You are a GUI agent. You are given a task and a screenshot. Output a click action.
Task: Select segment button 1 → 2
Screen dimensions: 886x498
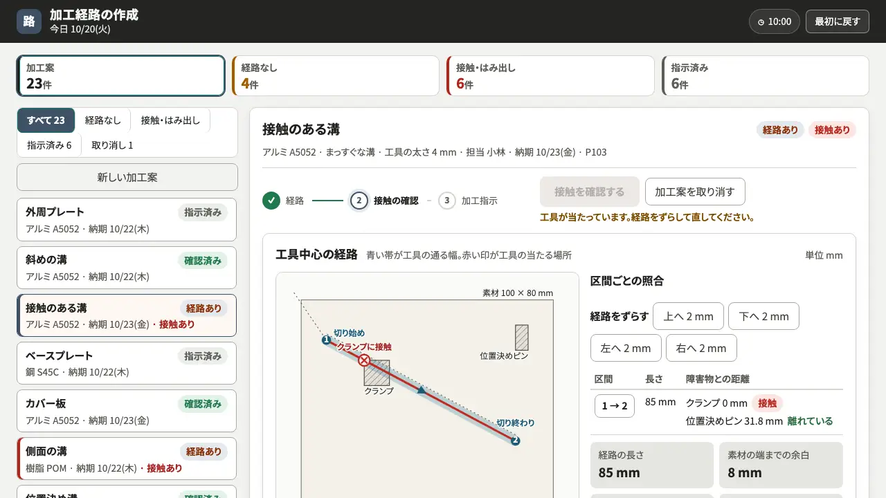pos(615,405)
